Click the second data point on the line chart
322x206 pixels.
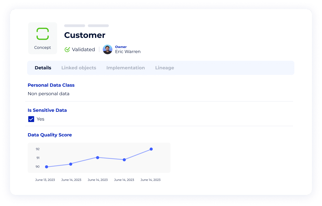coord(71,164)
